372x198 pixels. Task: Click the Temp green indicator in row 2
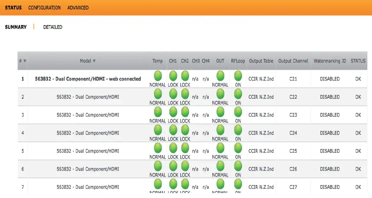click(x=158, y=94)
